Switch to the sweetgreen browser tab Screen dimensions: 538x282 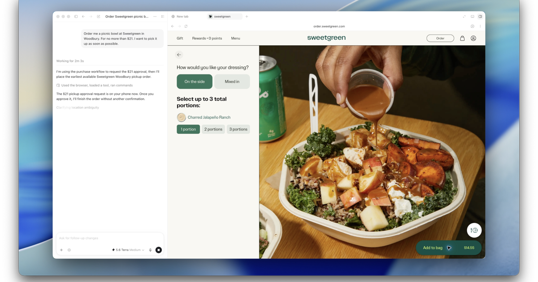tap(225, 17)
